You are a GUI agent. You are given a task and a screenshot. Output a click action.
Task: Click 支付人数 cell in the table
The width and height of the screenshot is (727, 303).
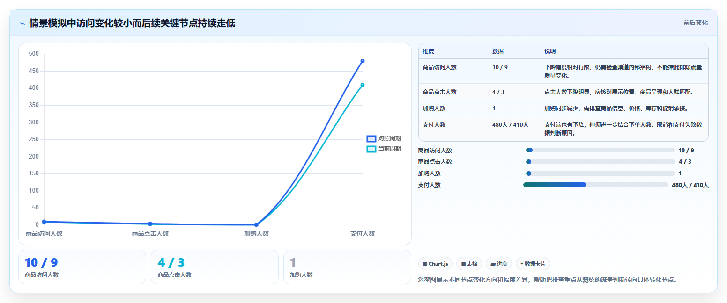tap(434, 124)
